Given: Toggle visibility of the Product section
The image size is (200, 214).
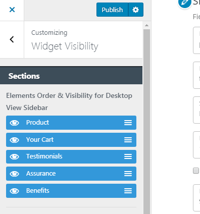Looking at the screenshot, I should click(x=14, y=123).
